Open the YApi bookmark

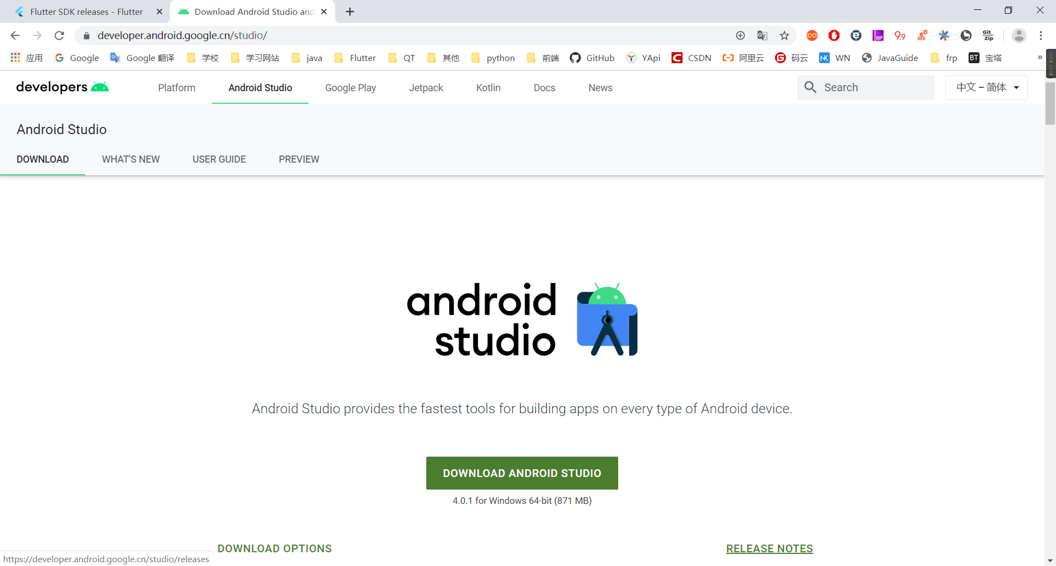pos(643,58)
